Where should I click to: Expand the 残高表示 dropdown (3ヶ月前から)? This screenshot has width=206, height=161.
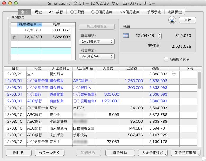97,56
